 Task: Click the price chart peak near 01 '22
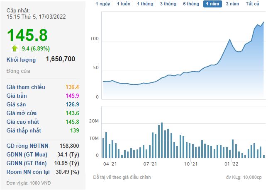tap(230, 39)
